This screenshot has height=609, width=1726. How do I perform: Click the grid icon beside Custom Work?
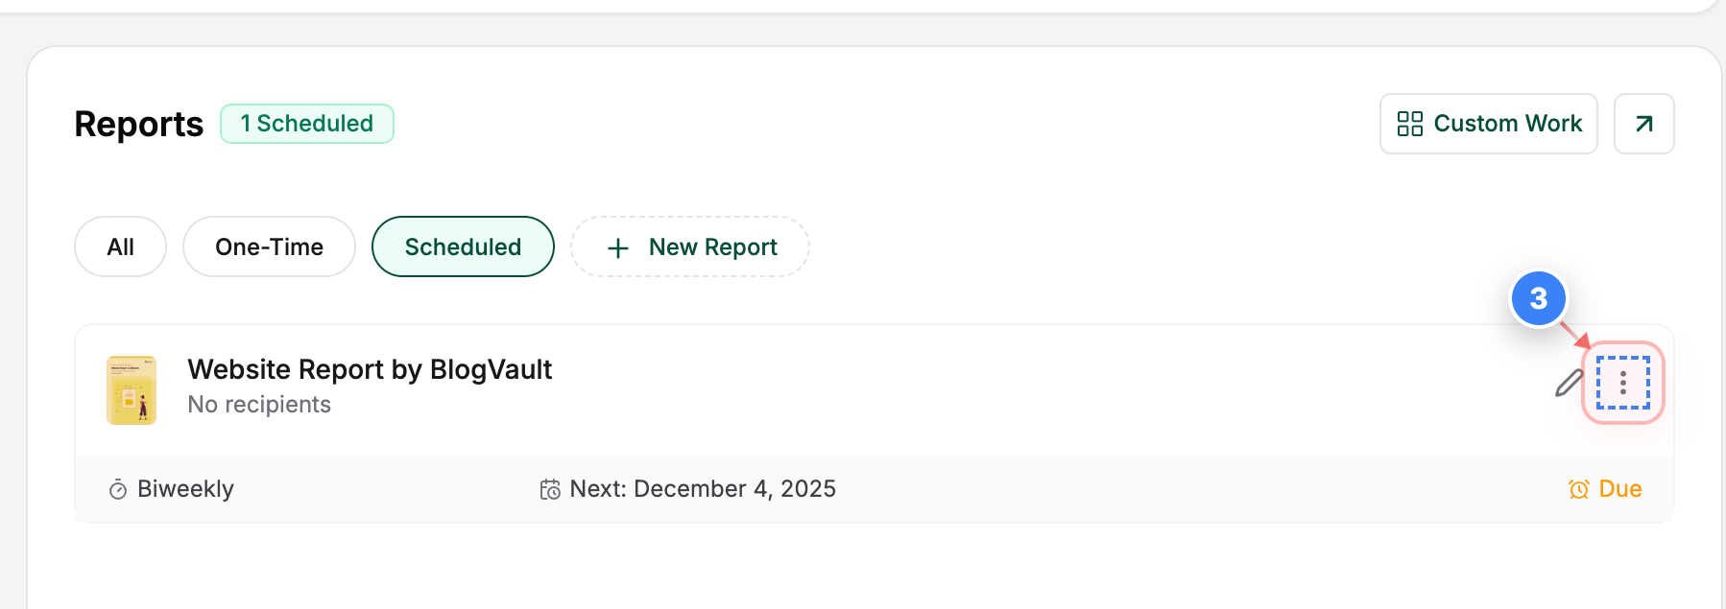coord(1409,124)
